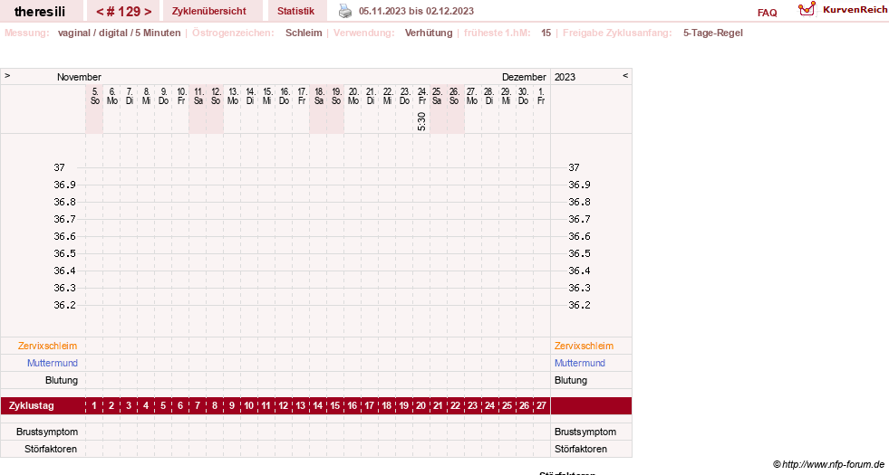The image size is (889, 475).
Task: Click cycle day 14 cell
Action: tap(317, 406)
